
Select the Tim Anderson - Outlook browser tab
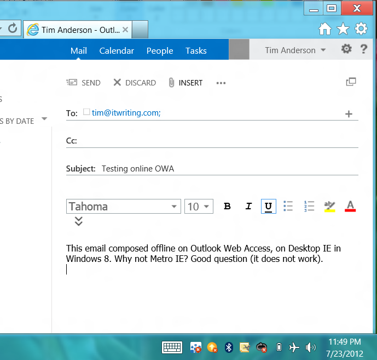(77, 30)
